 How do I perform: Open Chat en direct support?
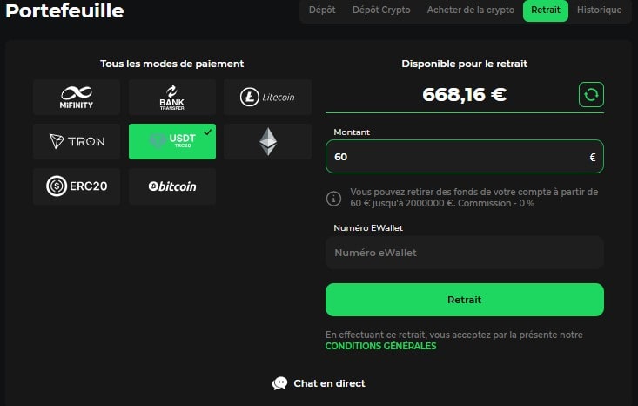coord(319,383)
